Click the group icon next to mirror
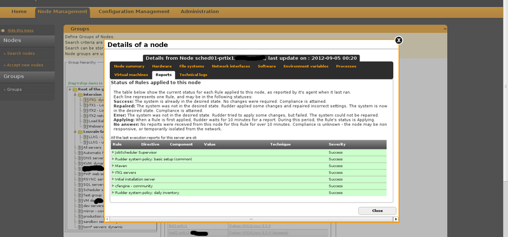 tap(81, 211)
